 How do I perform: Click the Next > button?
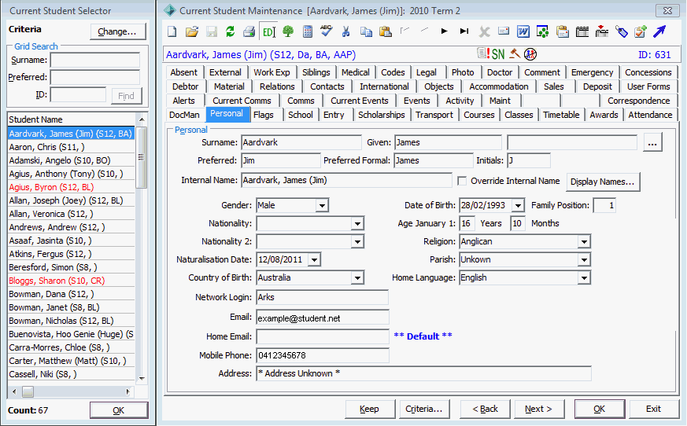(x=539, y=409)
